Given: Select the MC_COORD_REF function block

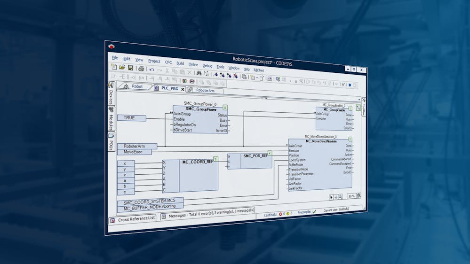Looking at the screenshot, I should (x=190, y=175).
